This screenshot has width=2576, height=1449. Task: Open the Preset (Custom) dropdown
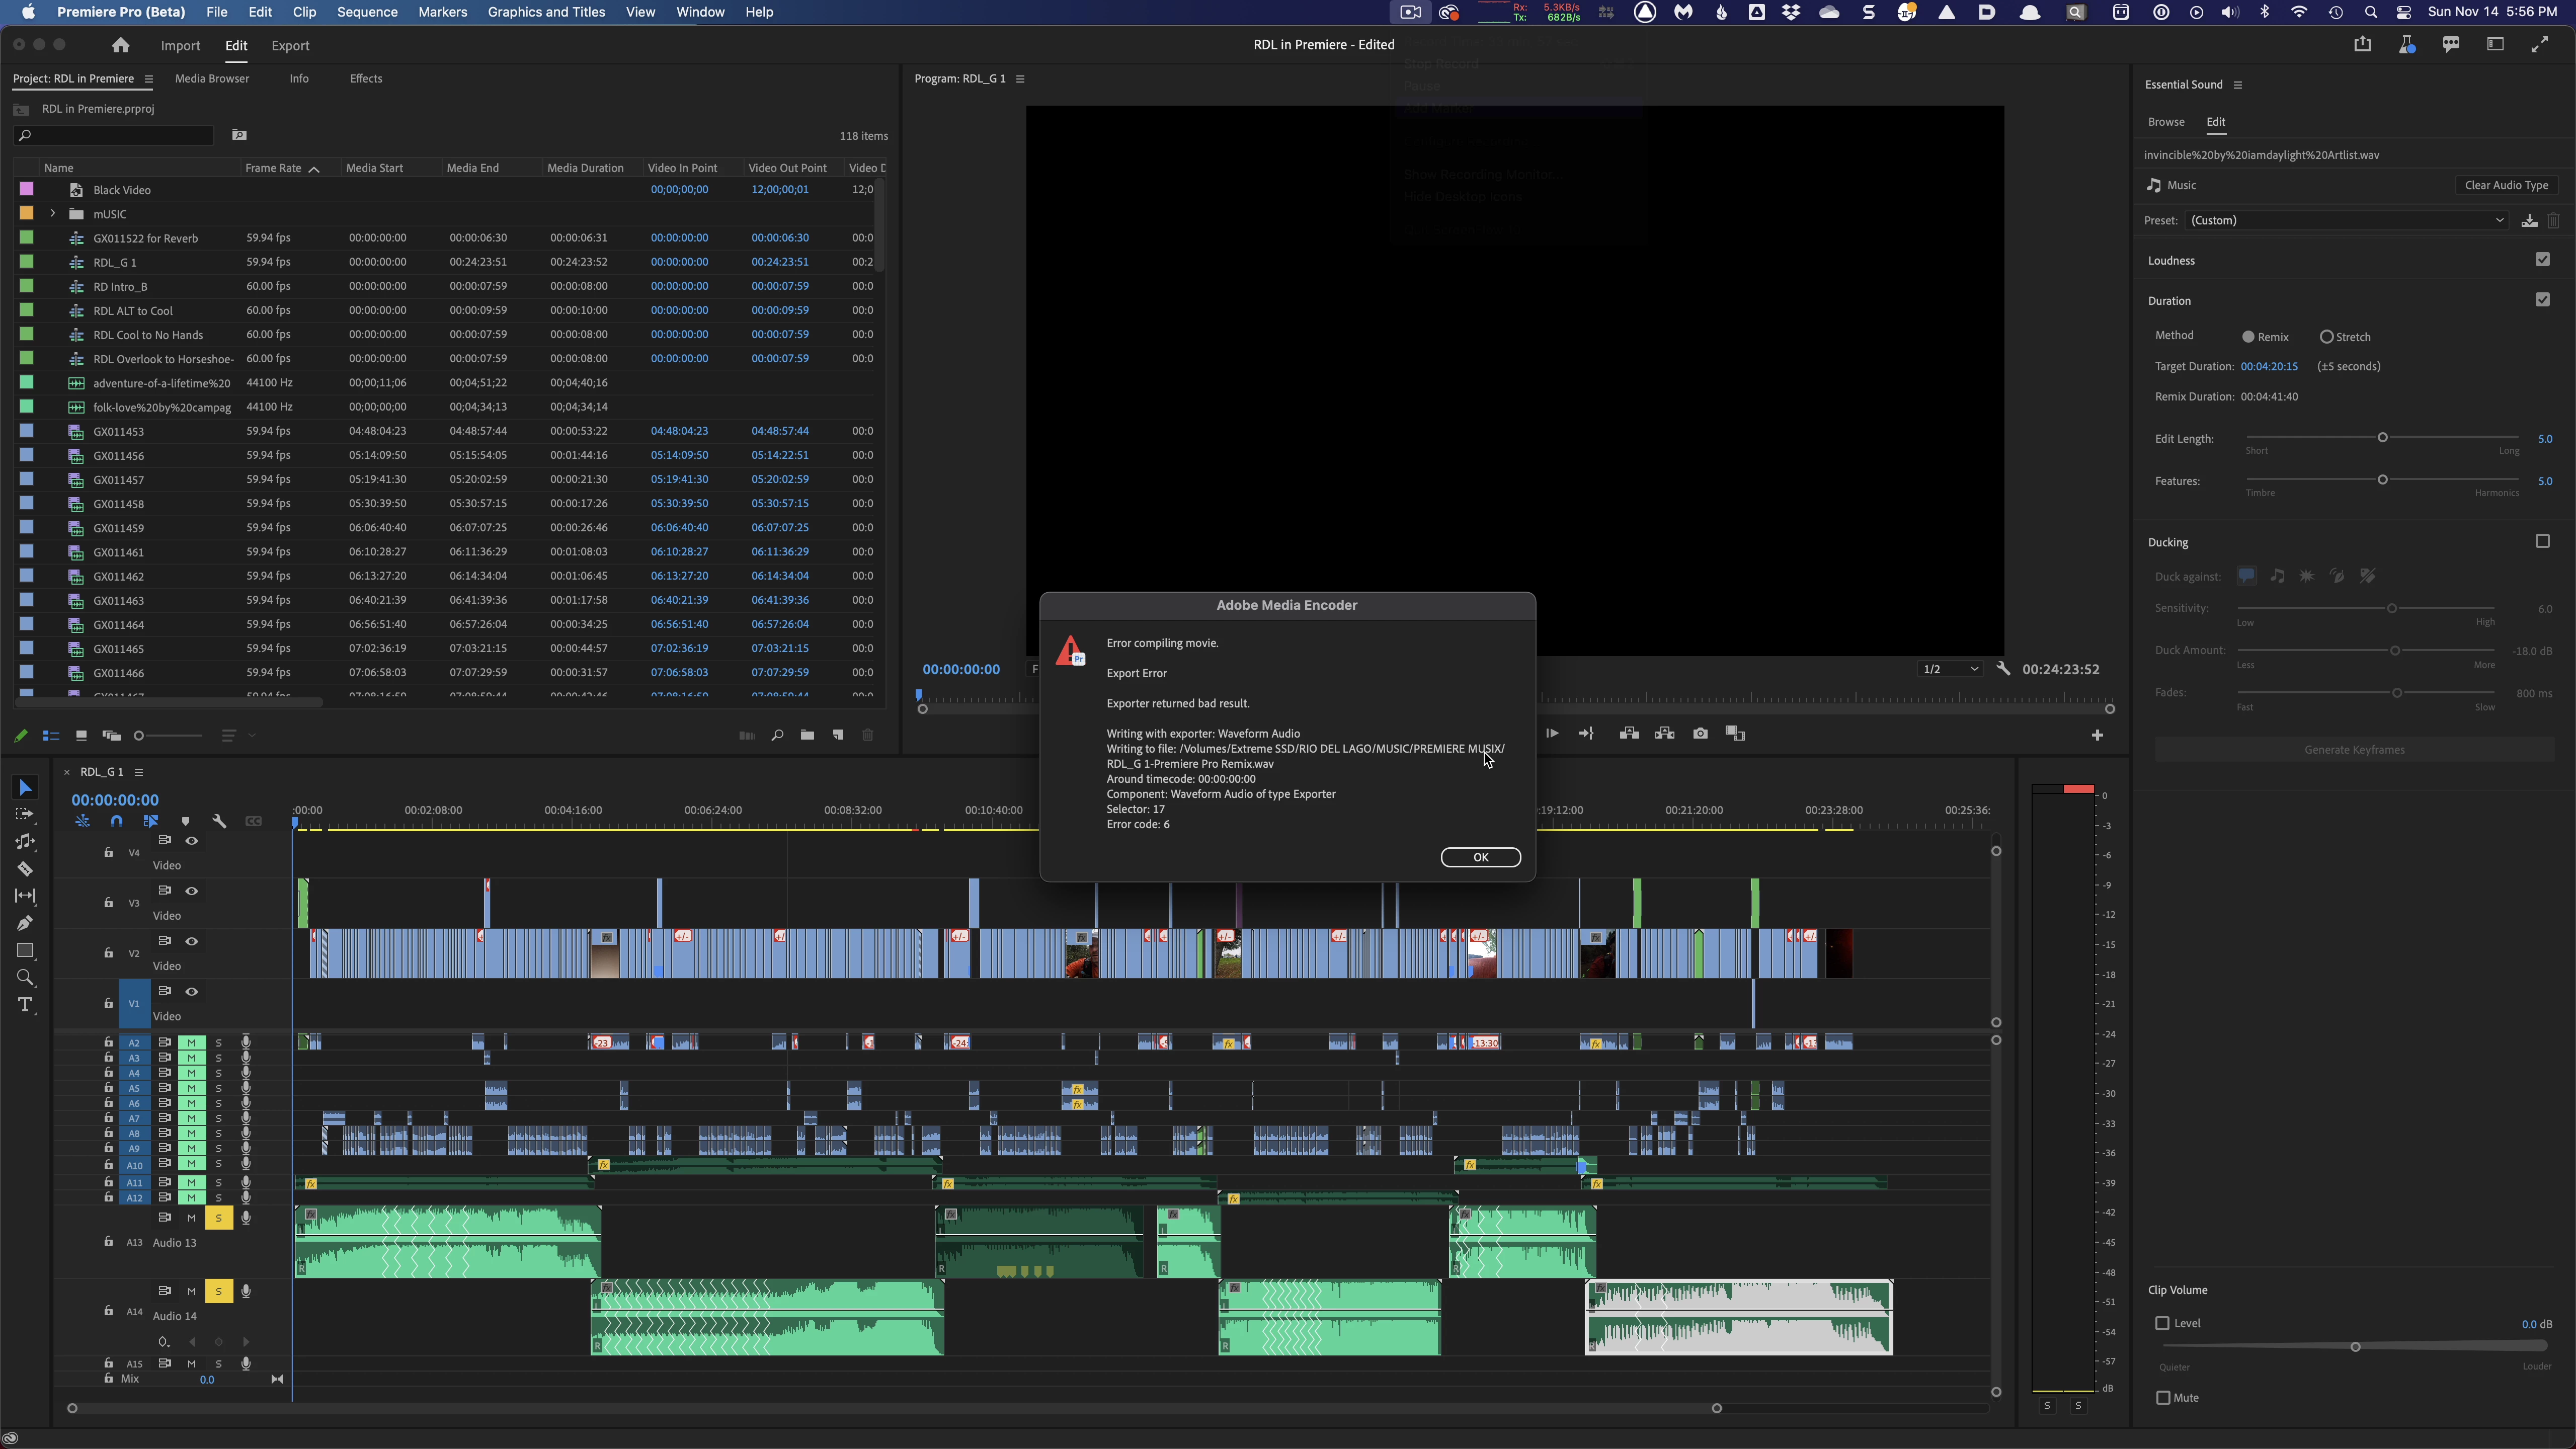point(2346,220)
